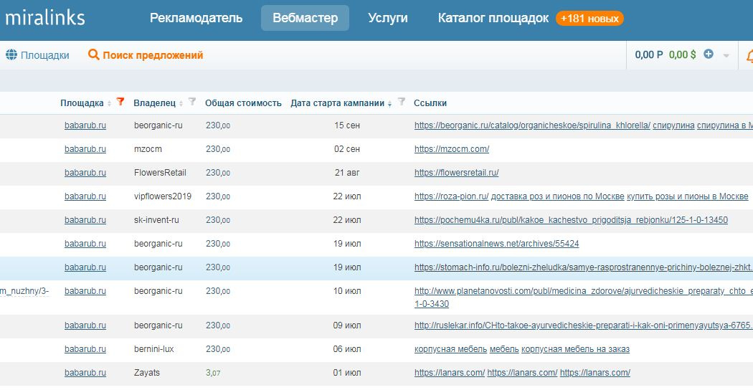Click the Общая стоимость column header
The width and height of the screenshot is (753, 390).
[x=243, y=103]
